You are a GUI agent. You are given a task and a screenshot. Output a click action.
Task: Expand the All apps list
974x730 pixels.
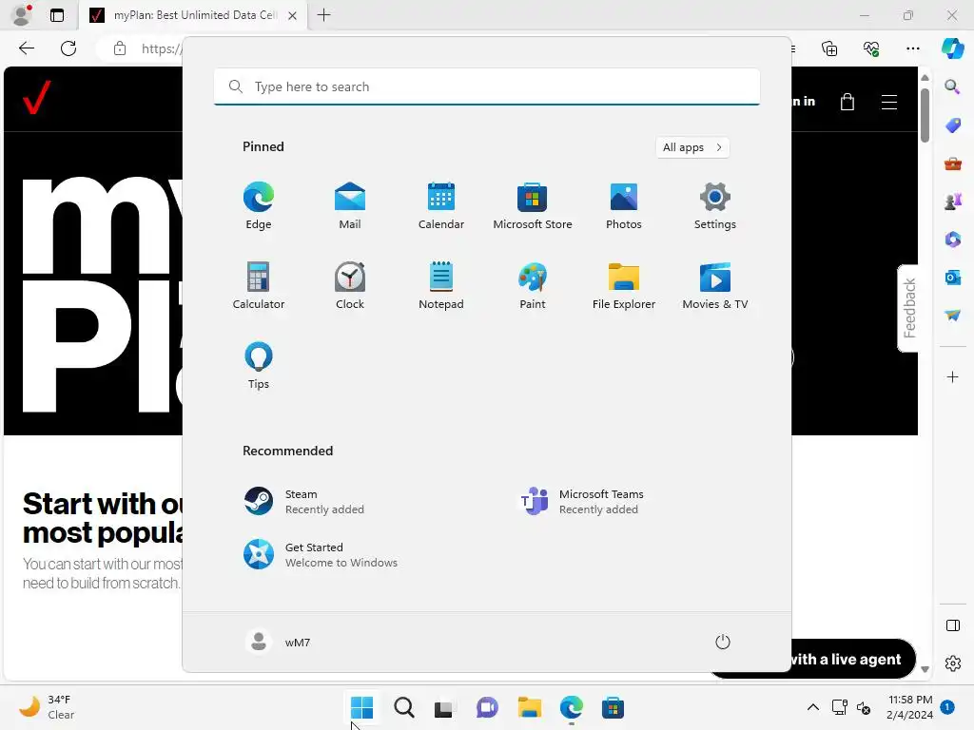point(692,147)
